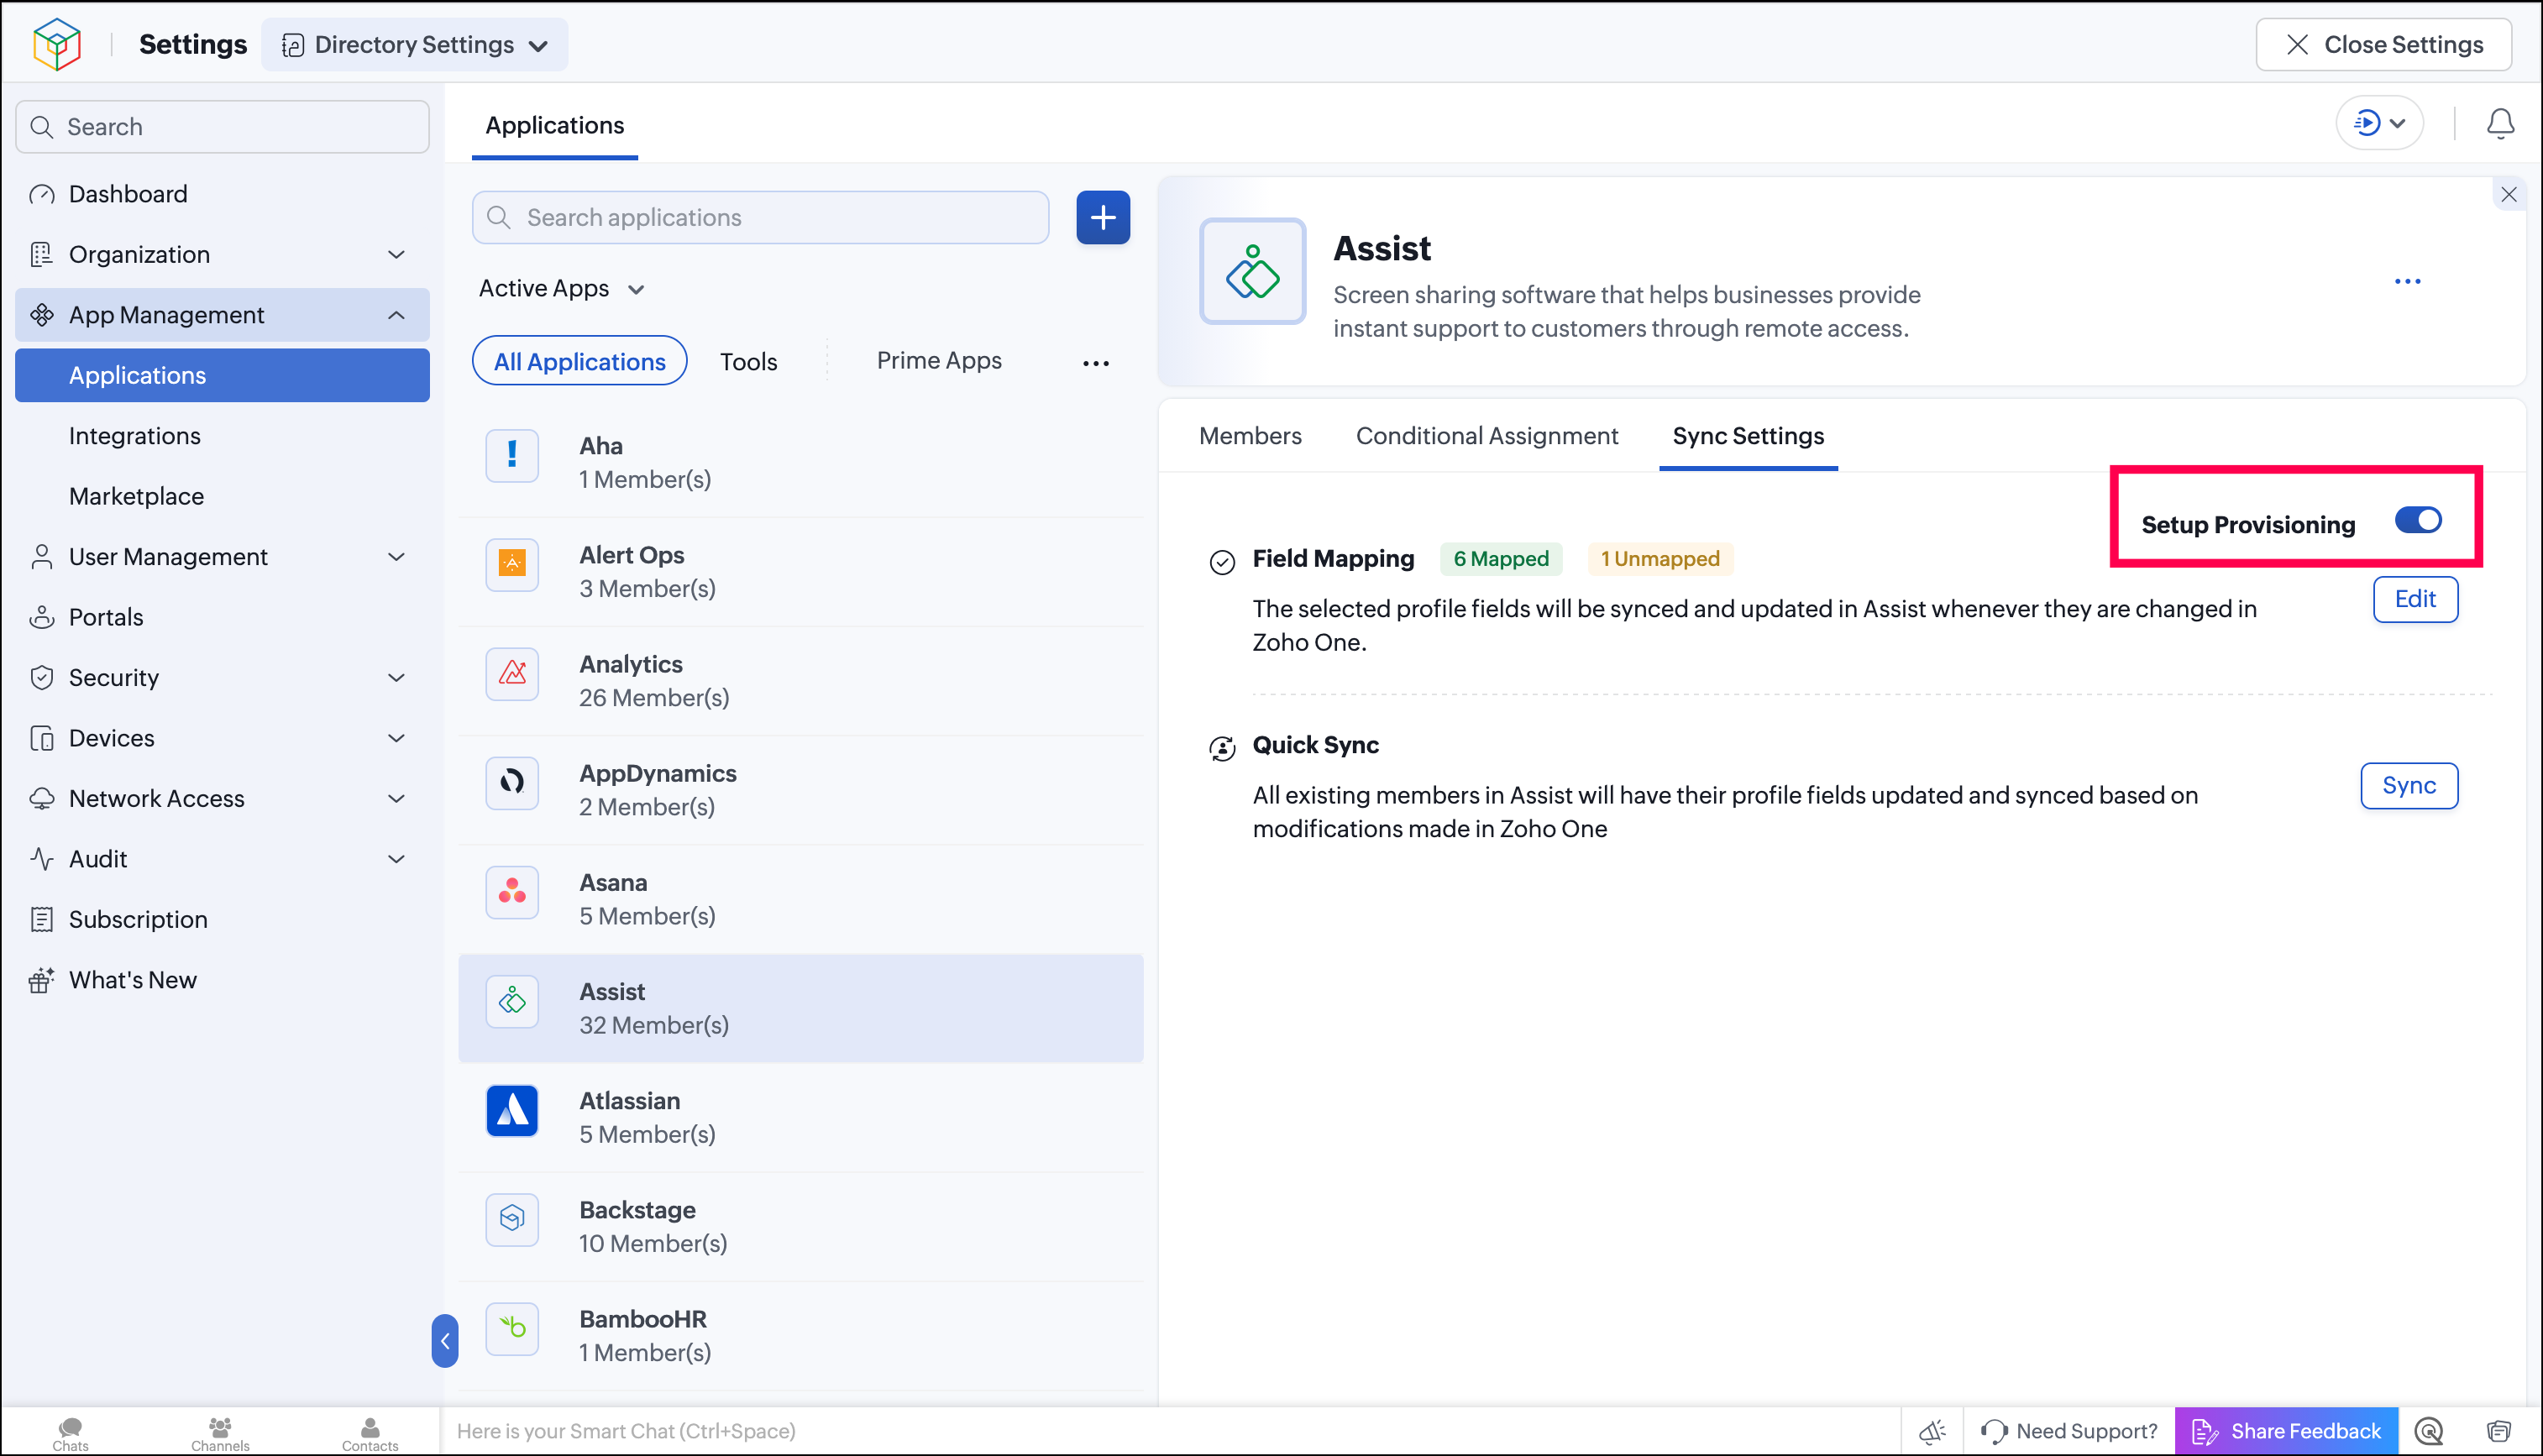Click the Quick Sync button

click(2409, 786)
